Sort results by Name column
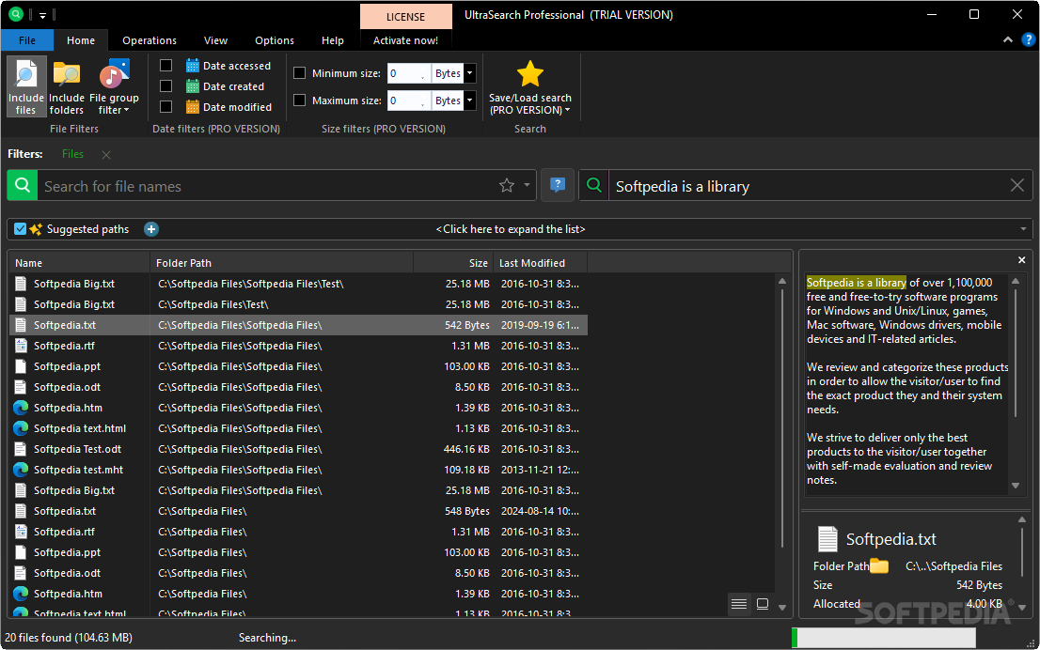Image resolution: width=1040 pixels, height=650 pixels. pos(79,263)
